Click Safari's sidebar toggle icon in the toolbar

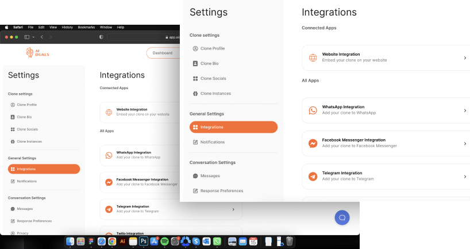click(26, 37)
